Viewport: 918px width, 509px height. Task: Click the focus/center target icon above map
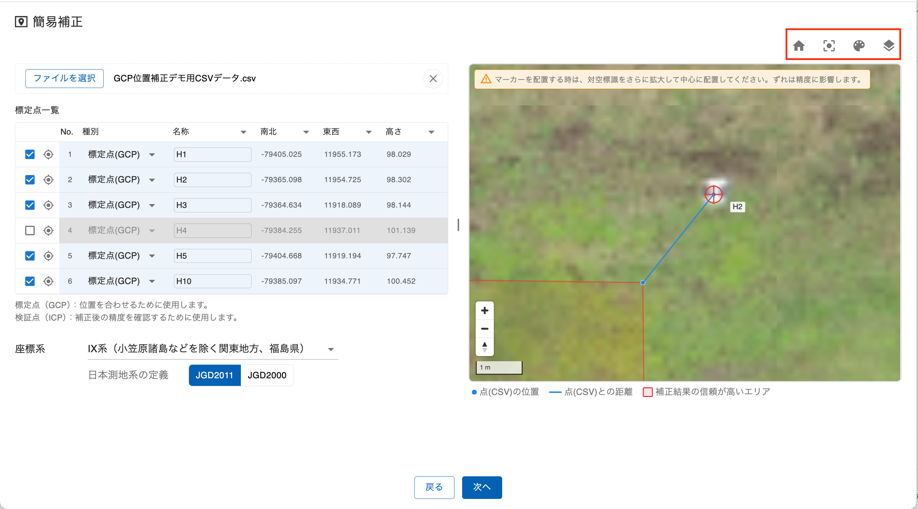(829, 46)
